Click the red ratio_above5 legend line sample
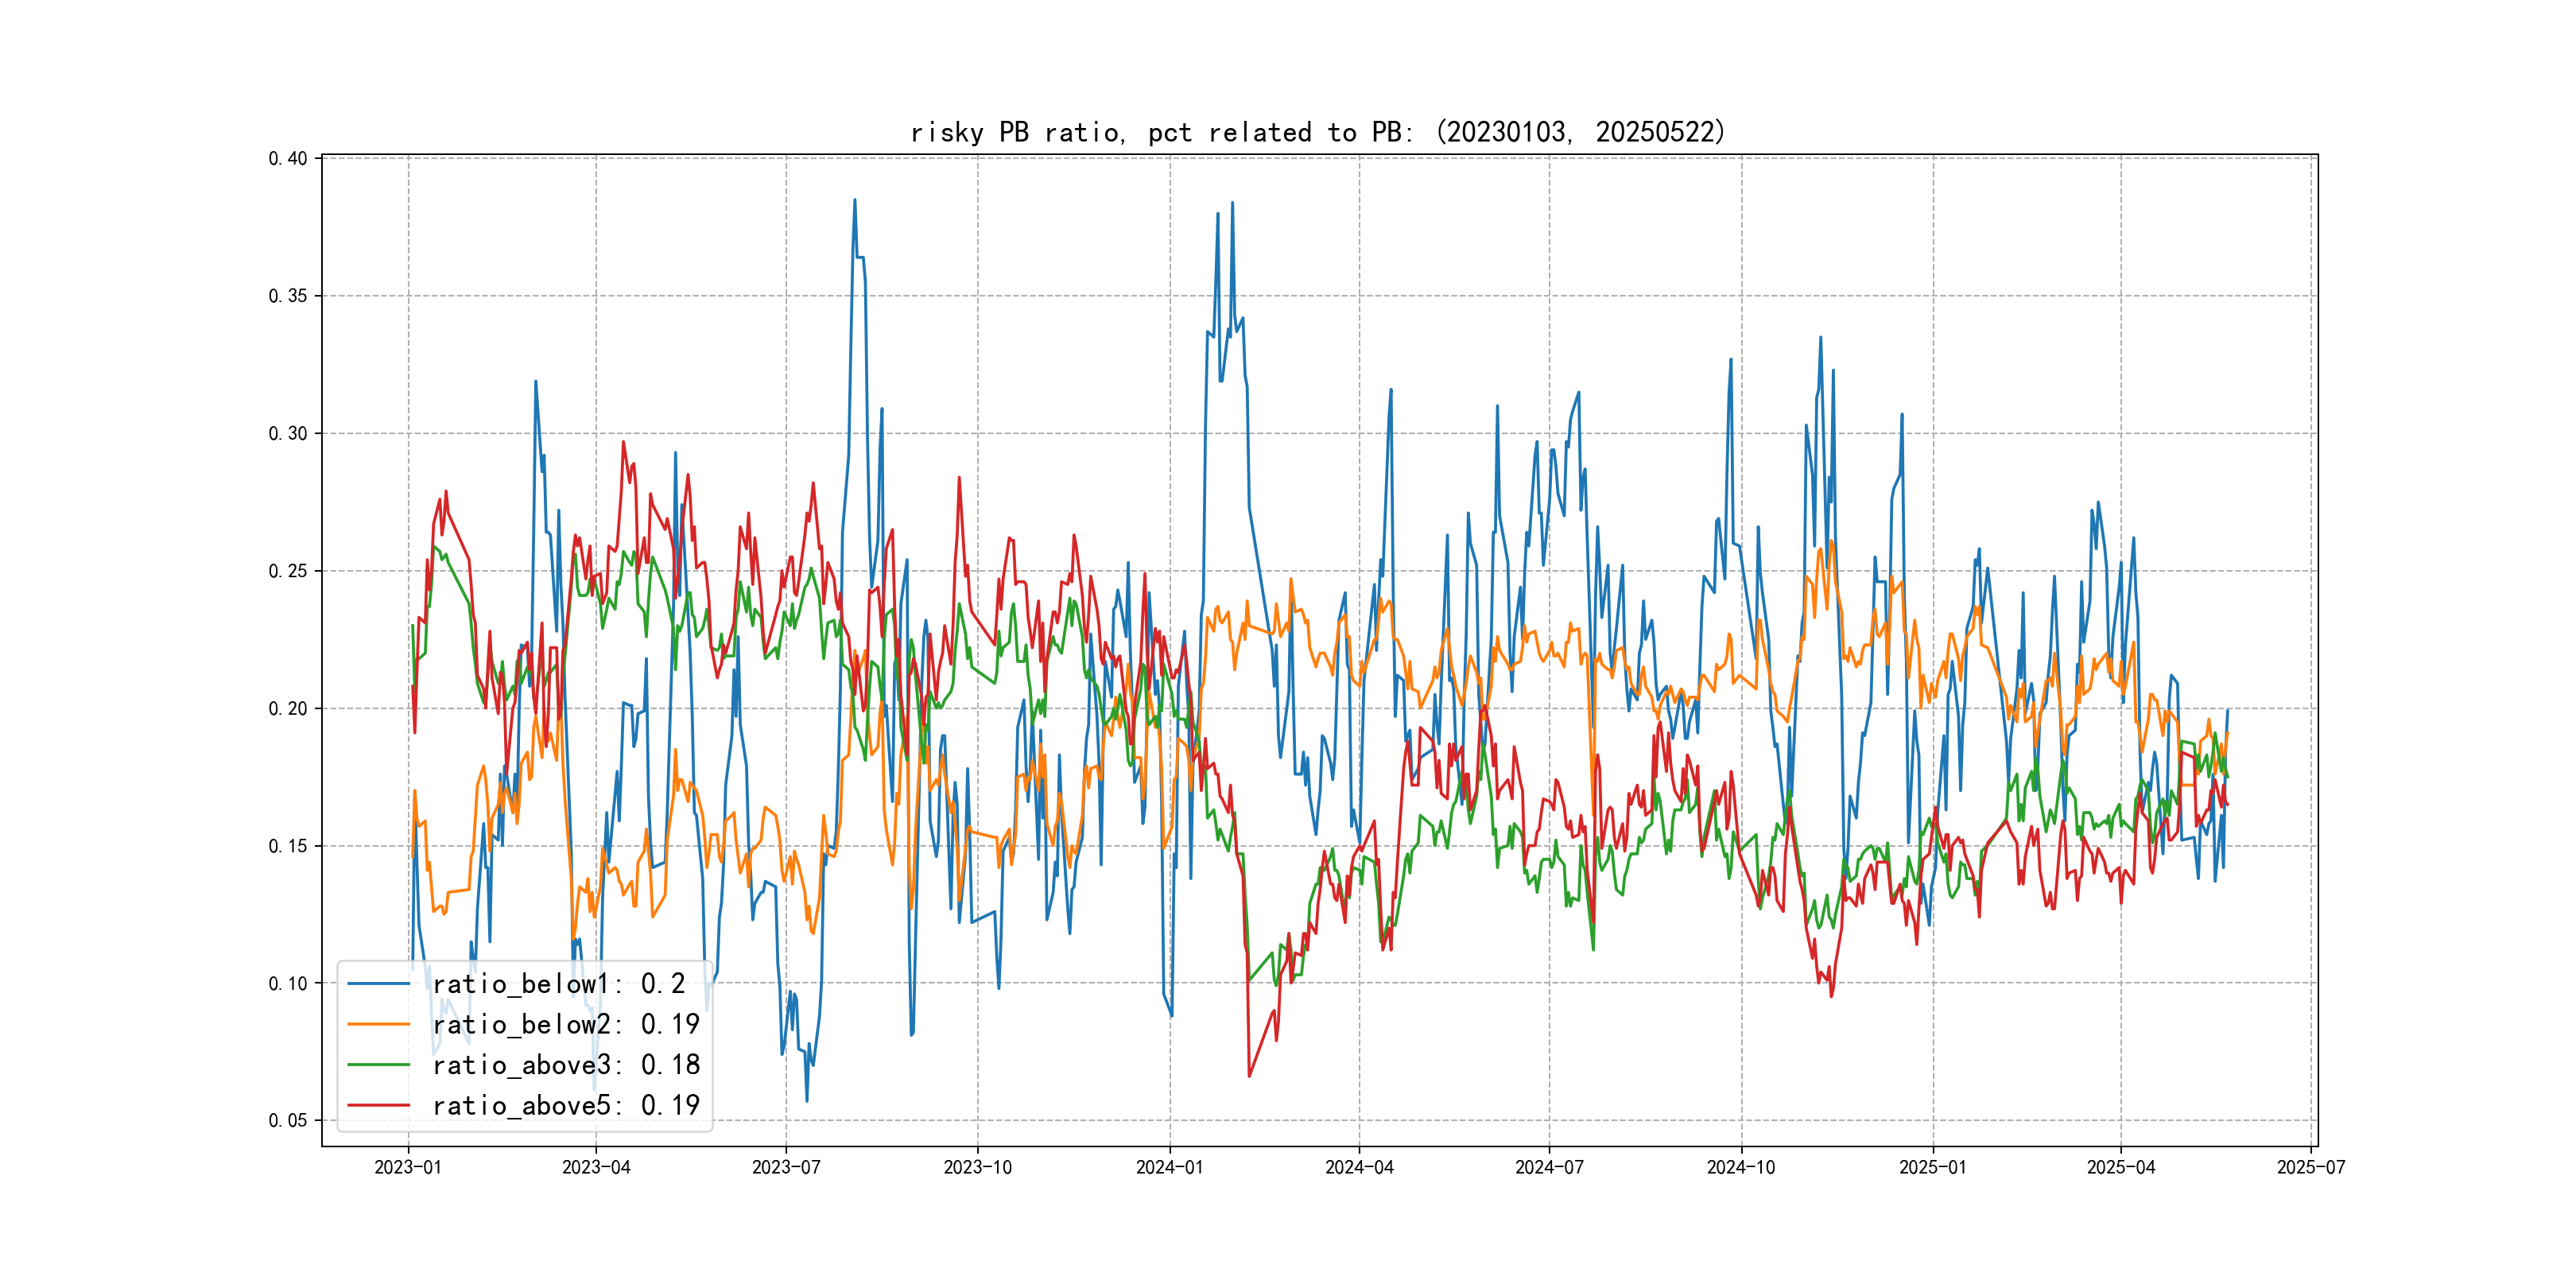The width and height of the screenshot is (2576, 1288). [378, 1105]
